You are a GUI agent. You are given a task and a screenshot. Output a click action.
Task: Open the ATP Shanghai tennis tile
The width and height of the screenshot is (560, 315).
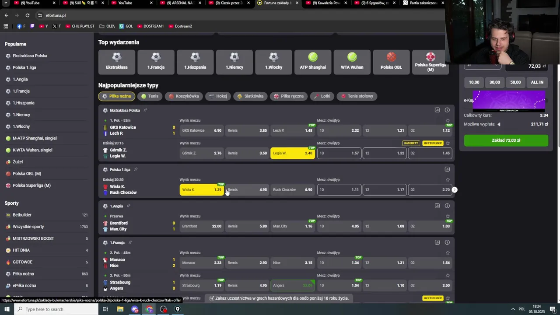pyautogui.click(x=313, y=62)
